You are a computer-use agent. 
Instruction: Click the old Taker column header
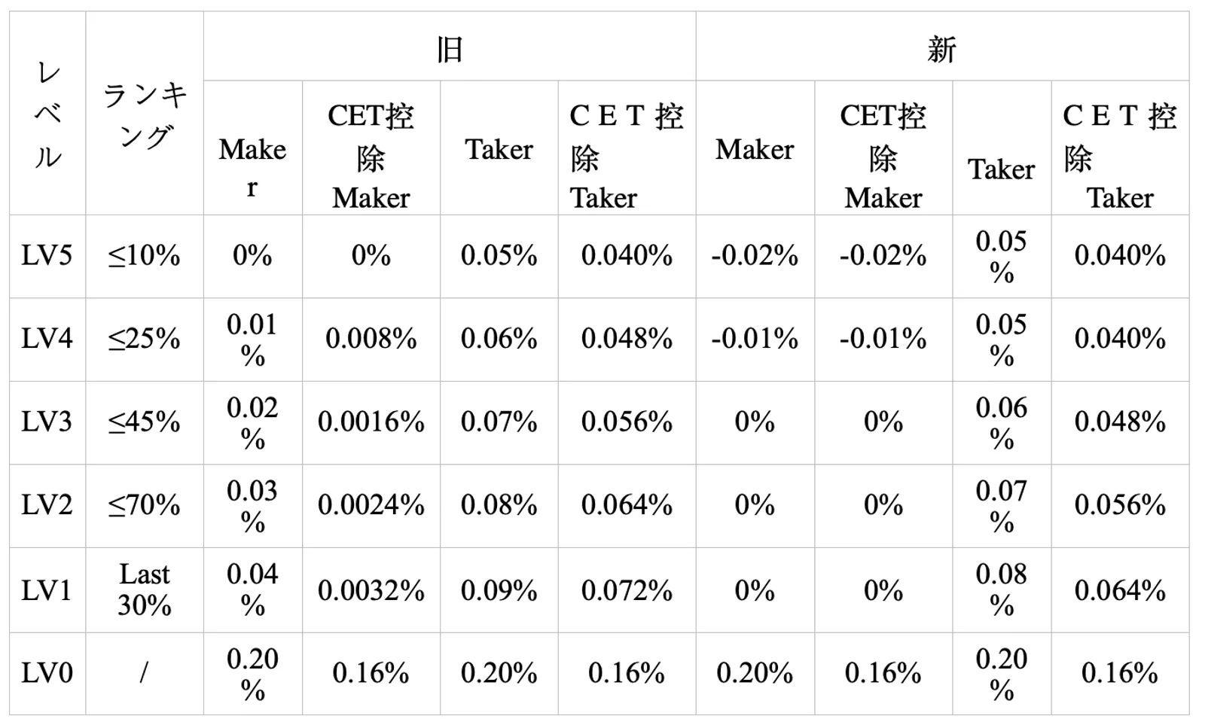click(499, 149)
